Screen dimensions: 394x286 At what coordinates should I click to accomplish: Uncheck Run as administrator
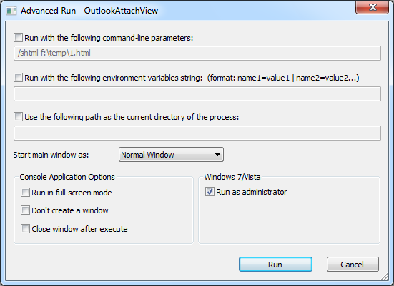[x=210, y=192]
